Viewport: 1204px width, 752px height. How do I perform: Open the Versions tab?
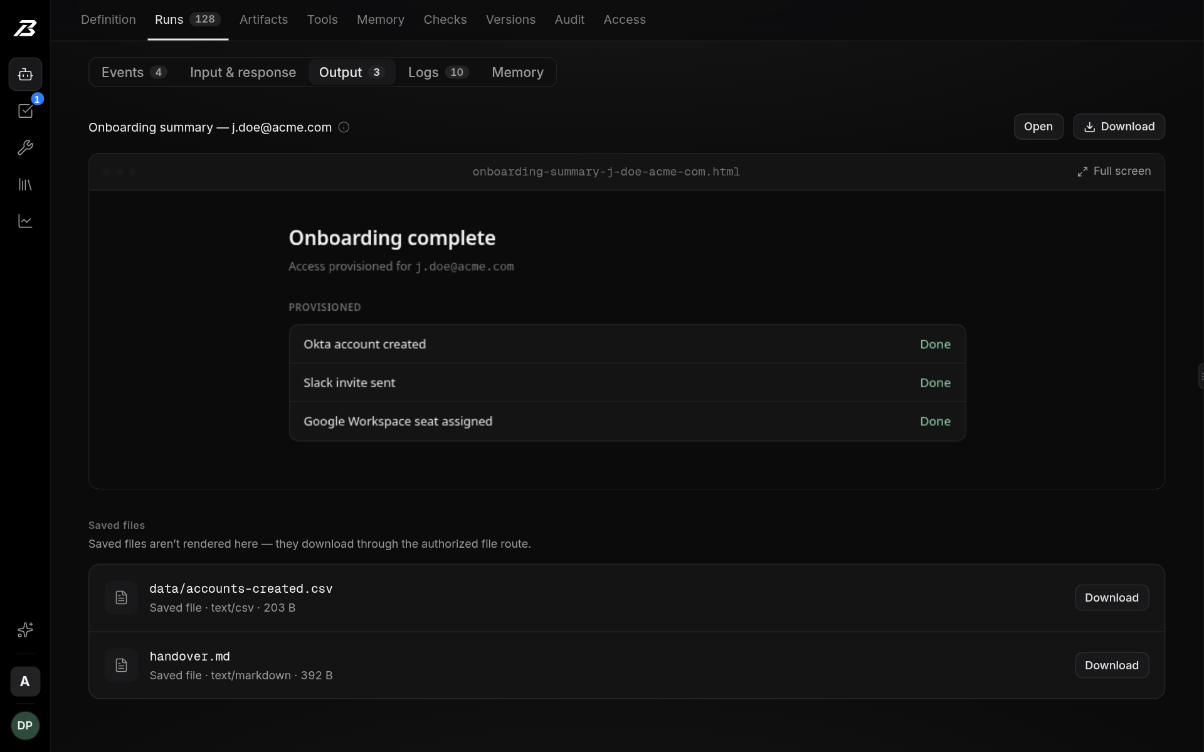510,19
